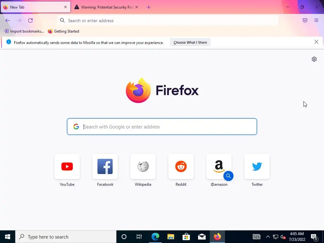Focus the top address bar field
This screenshot has width=324, height=243.
pyautogui.click(x=168, y=21)
